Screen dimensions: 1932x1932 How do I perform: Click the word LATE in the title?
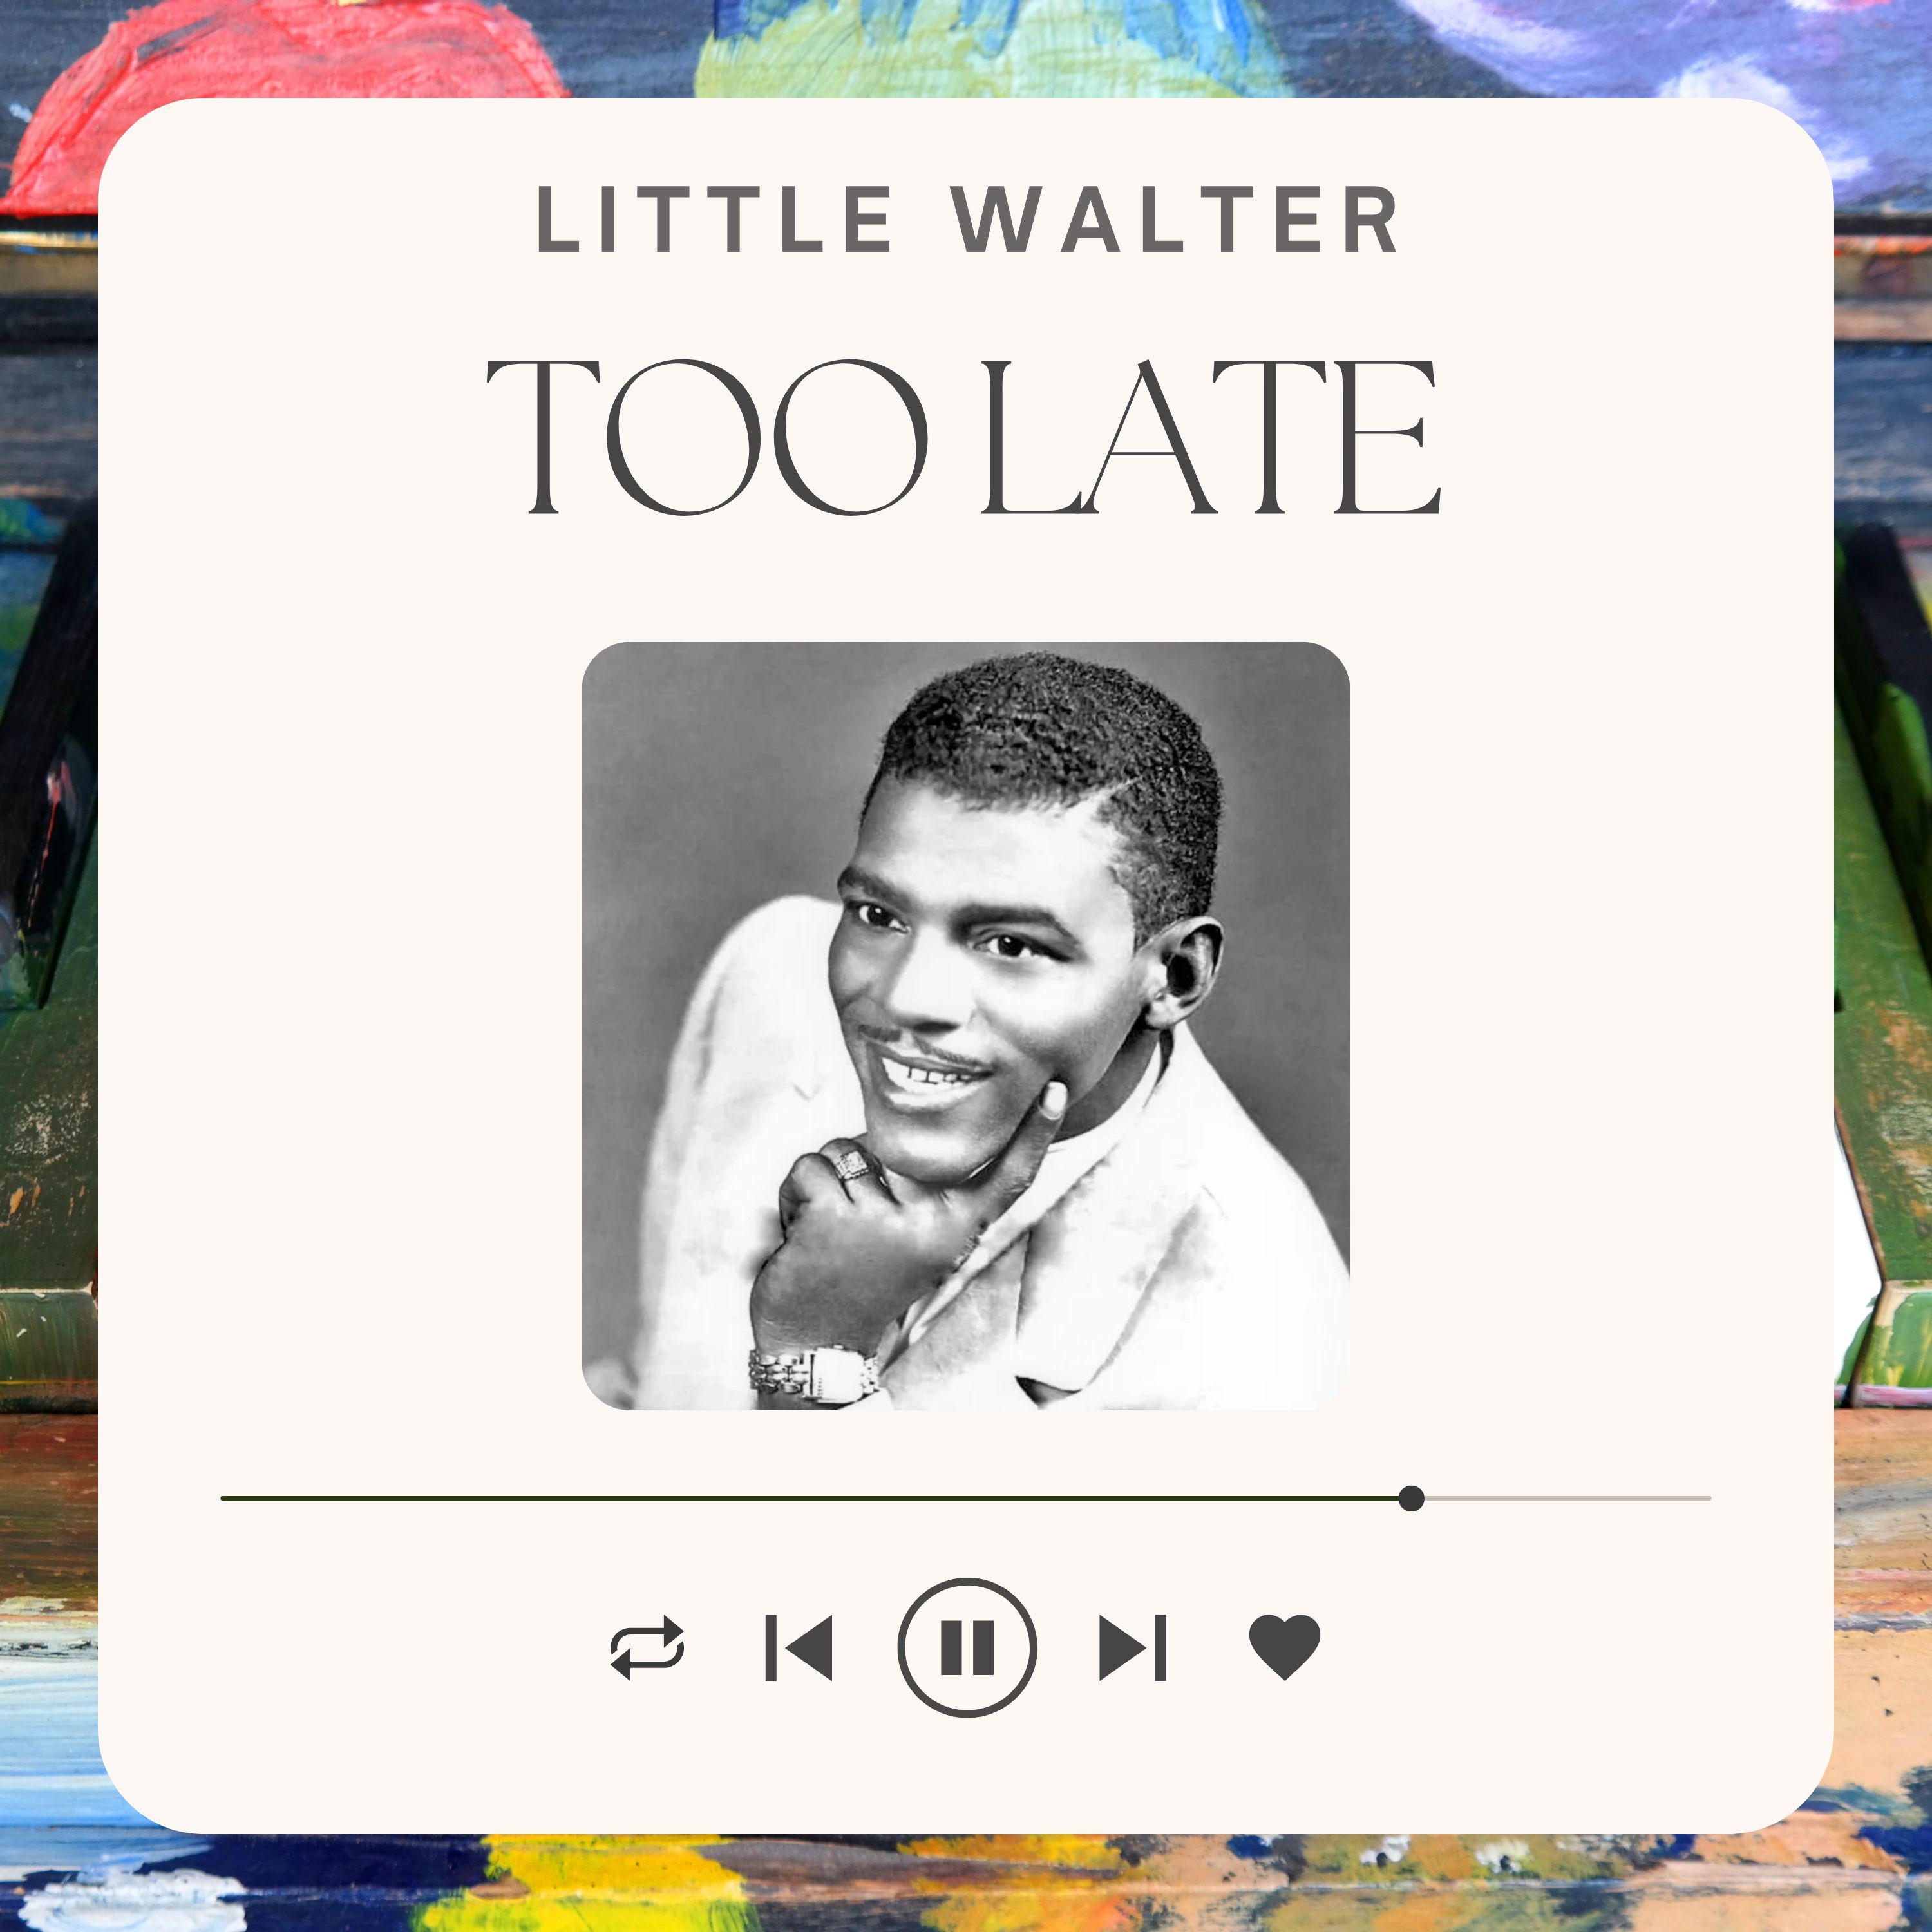[1211, 437]
